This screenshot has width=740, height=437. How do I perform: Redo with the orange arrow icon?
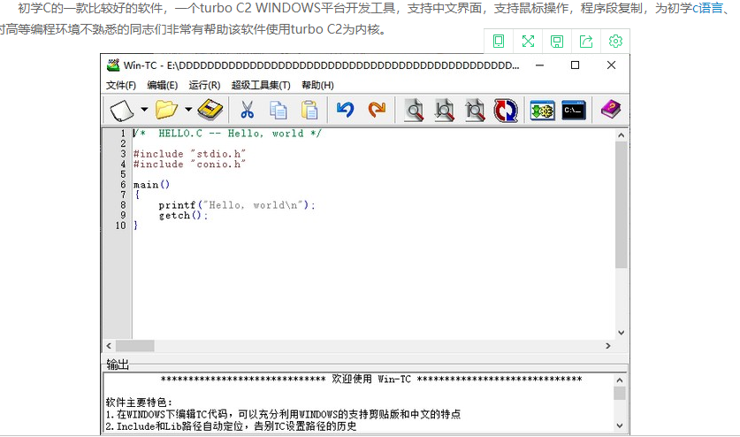click(x=377, y=110)
